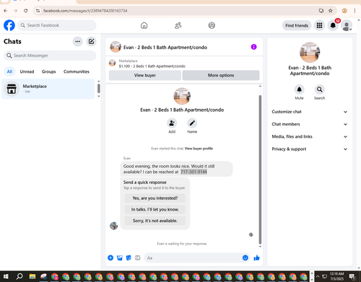Edit the chat Name with pencil icon
361x282 pixels.
pos(192,123)
